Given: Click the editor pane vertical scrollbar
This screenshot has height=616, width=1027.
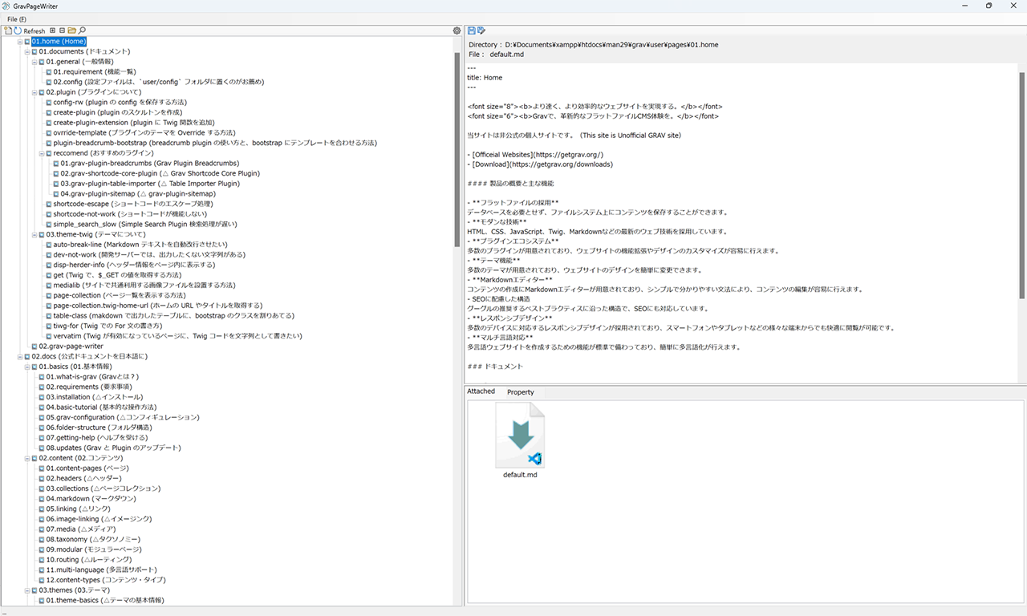Looking at the screenshot, I should 1021,184.
